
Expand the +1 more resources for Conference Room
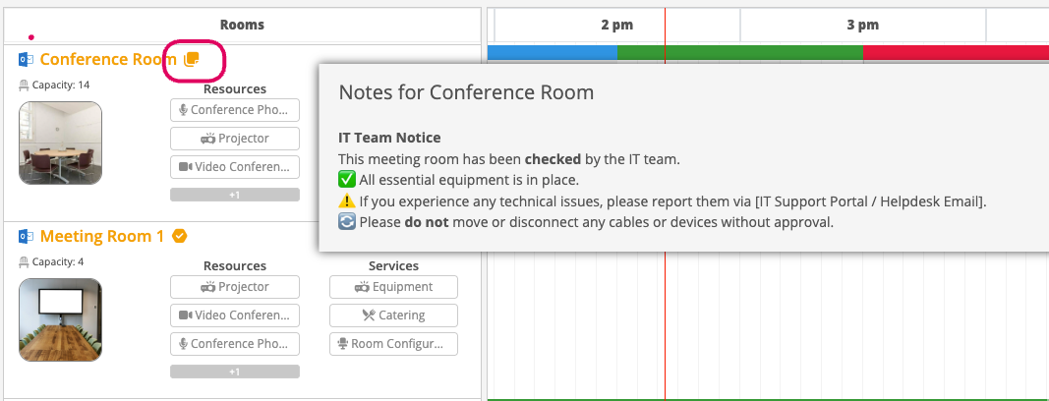point(235,195)
